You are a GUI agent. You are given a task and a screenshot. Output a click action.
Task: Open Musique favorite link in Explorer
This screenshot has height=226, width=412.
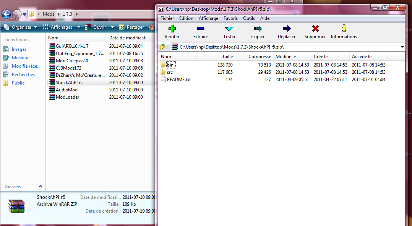pos(21,57)
